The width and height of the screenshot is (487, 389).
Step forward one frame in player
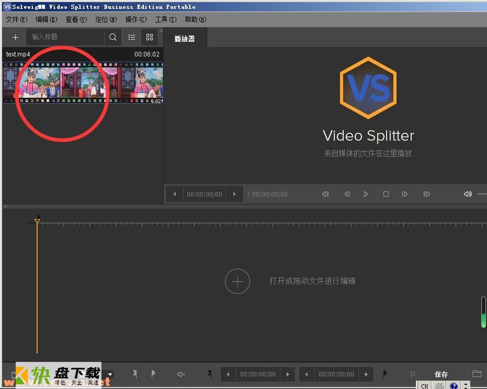coord(405,194)
